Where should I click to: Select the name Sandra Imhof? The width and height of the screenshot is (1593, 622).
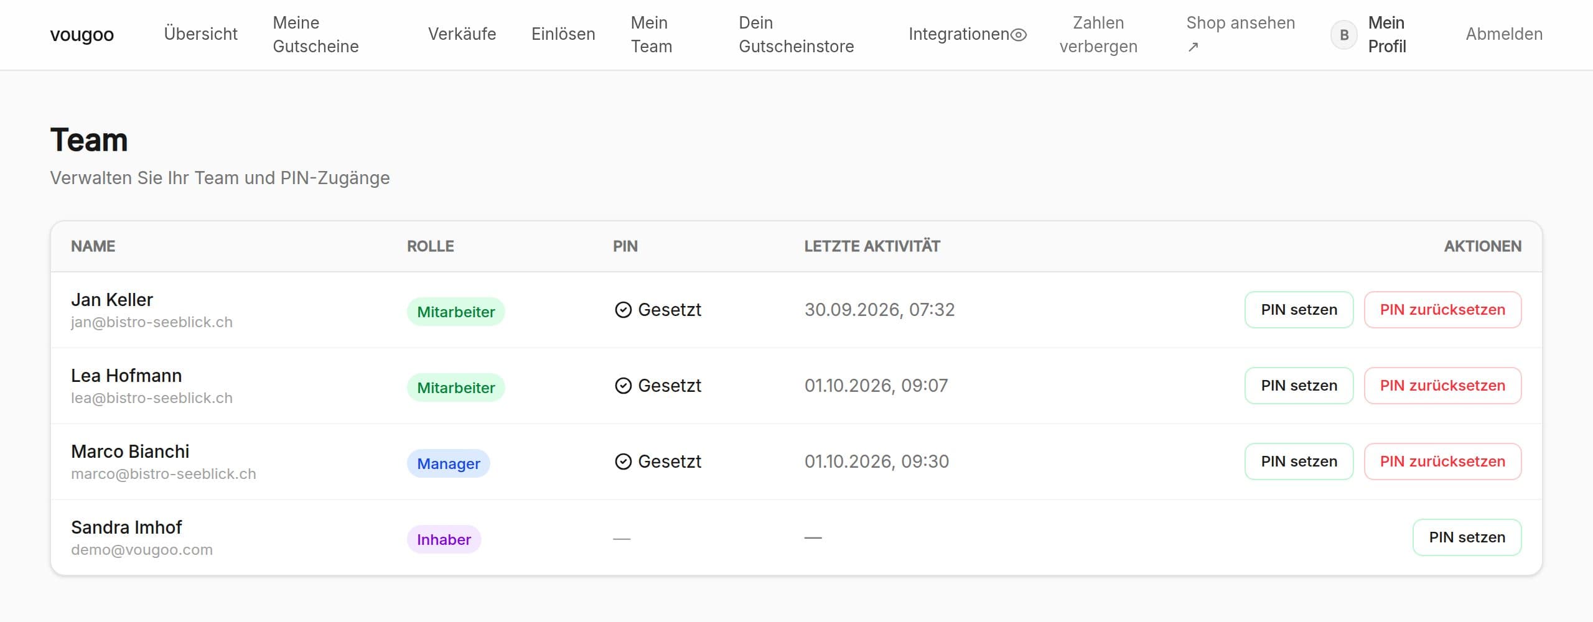click(x=126, y=527)
